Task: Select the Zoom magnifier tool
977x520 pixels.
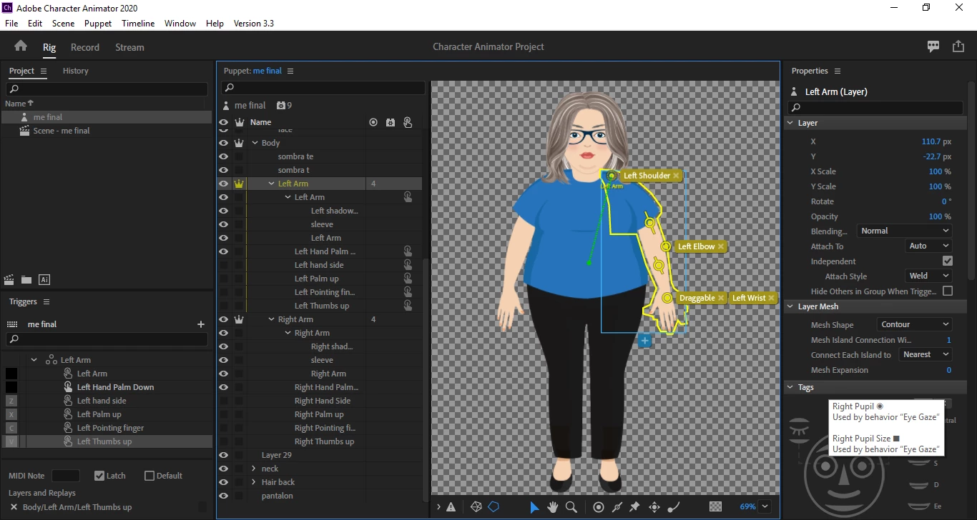Action: pos(571,507)
